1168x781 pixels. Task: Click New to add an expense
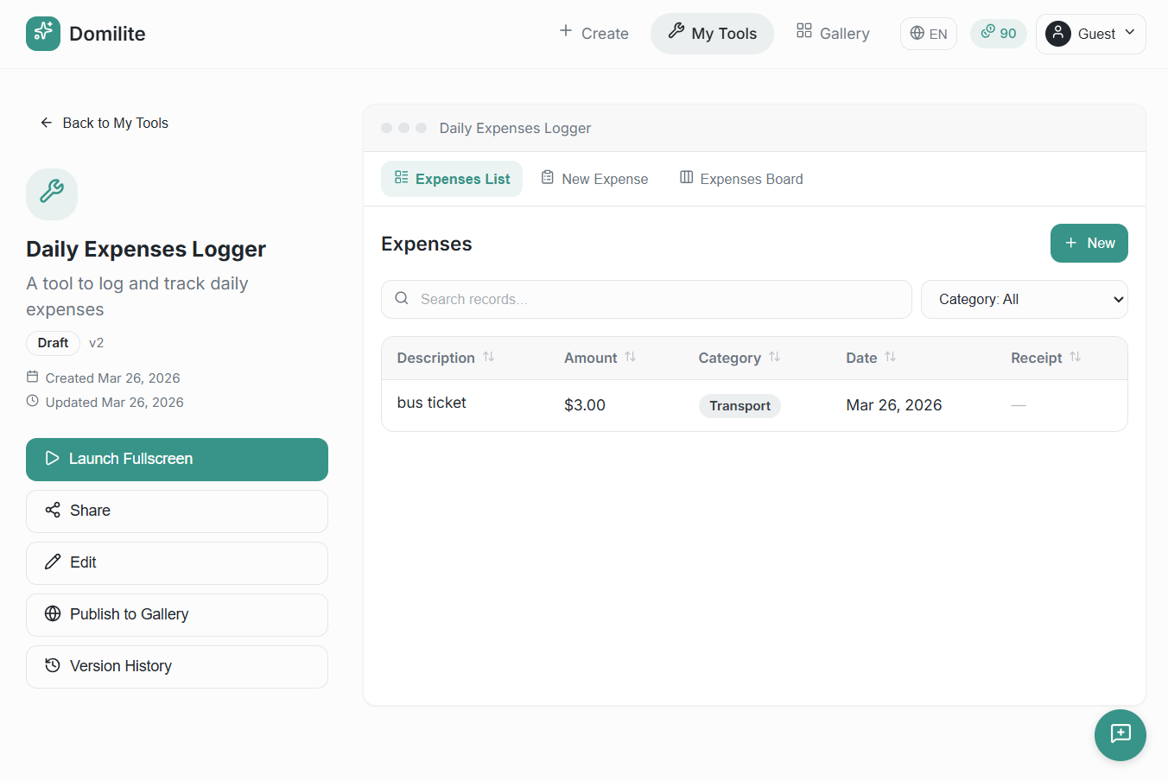click(1089, 243)
